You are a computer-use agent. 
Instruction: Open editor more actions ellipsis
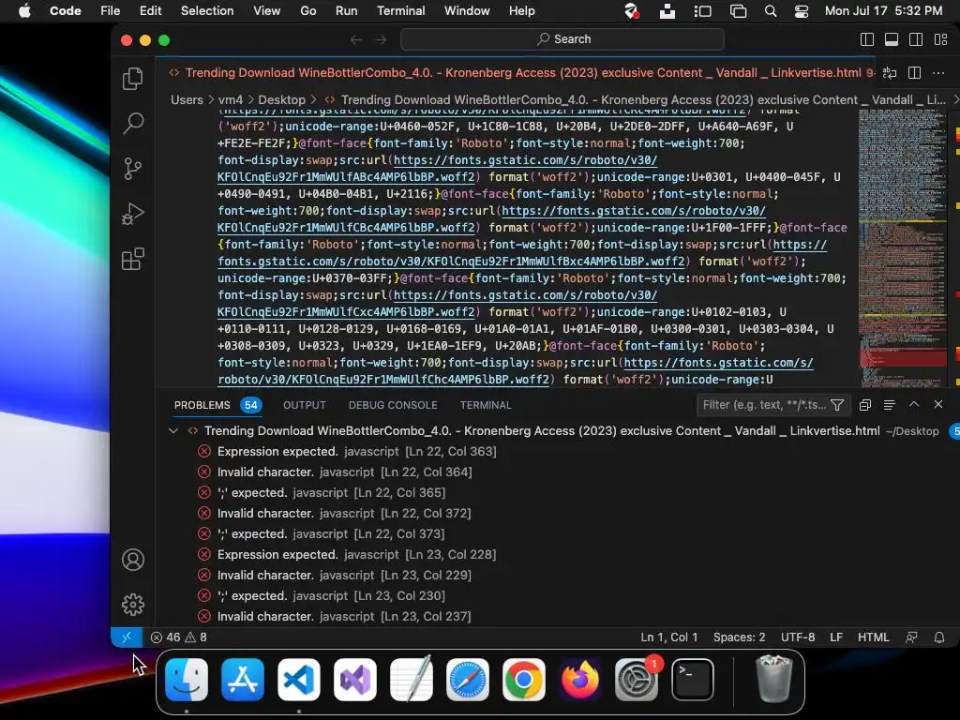(x=938, y=73)
